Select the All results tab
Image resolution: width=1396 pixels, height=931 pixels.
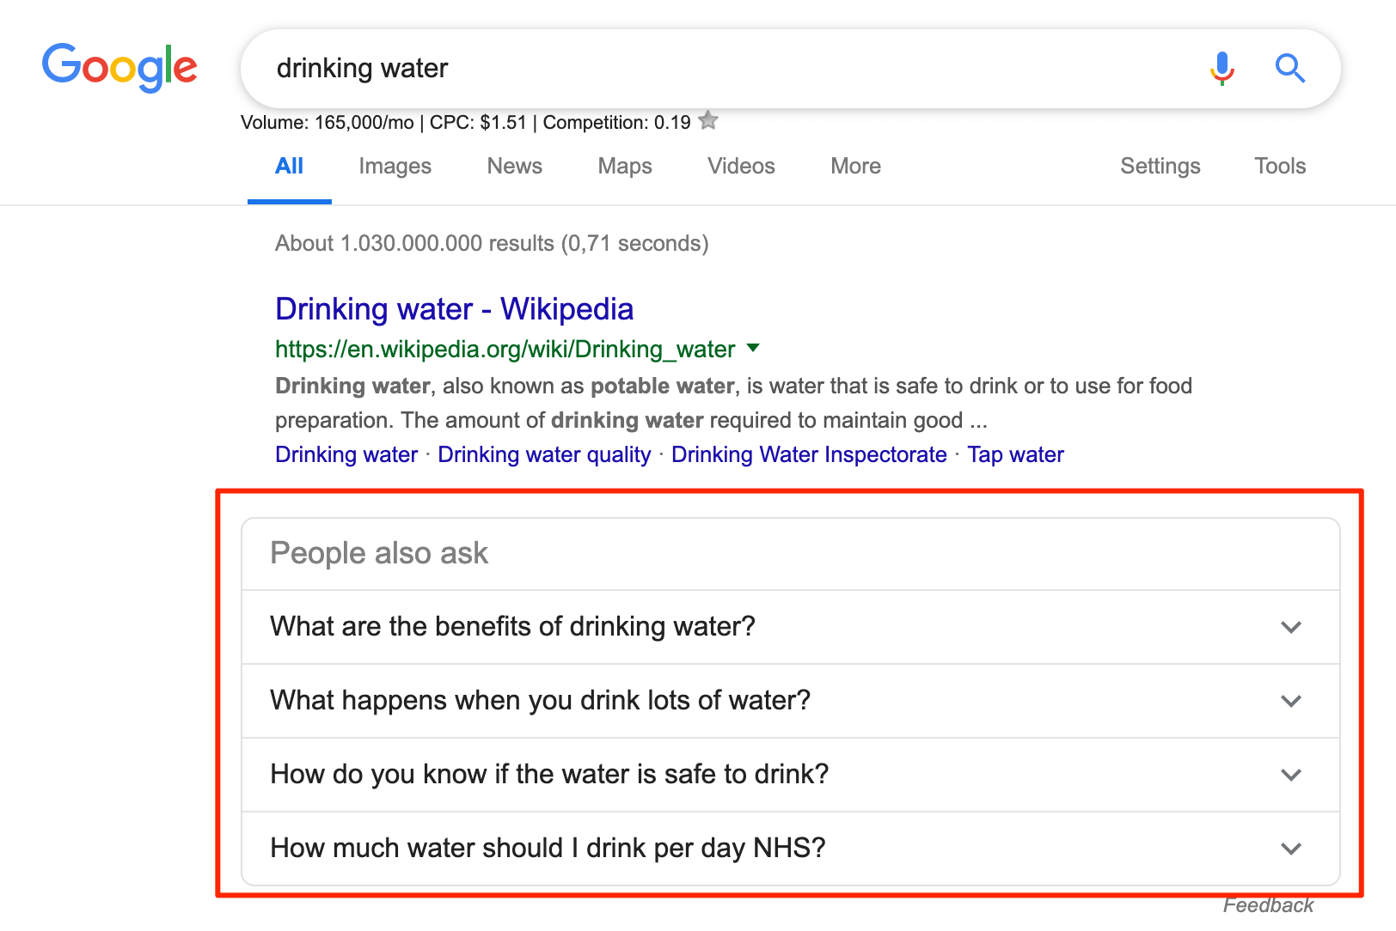(290, 167)
